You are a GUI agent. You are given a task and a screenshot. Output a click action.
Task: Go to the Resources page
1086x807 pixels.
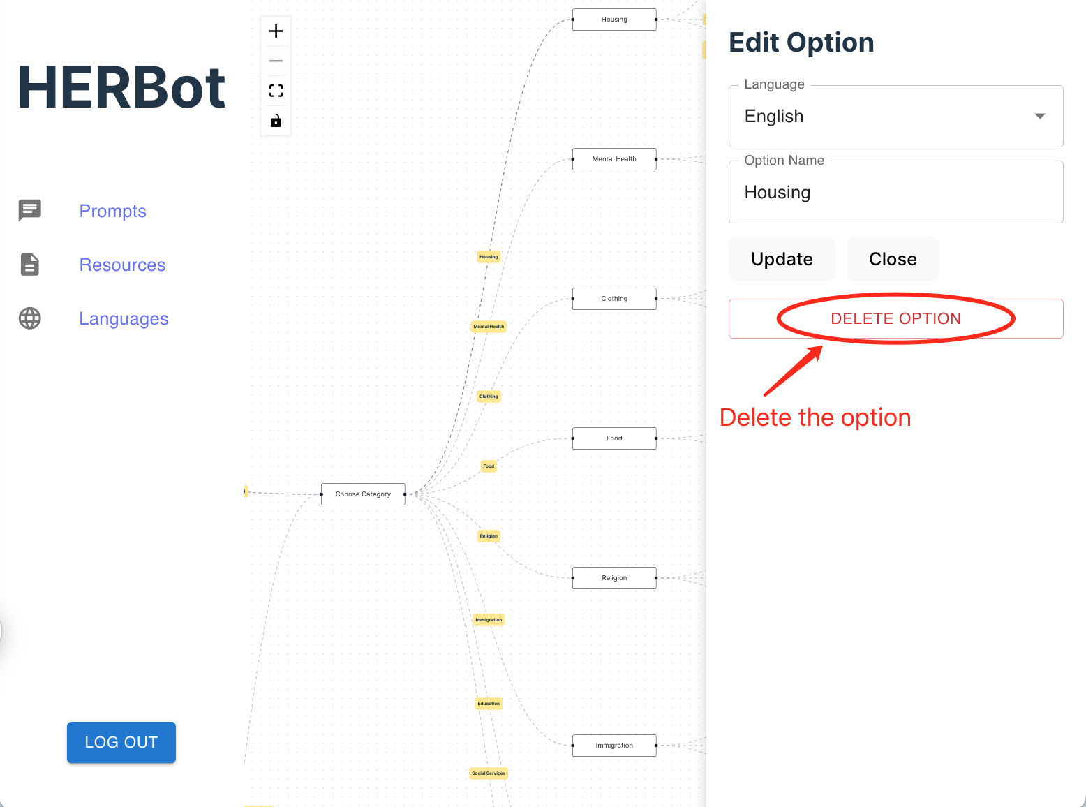click(122, 265)
